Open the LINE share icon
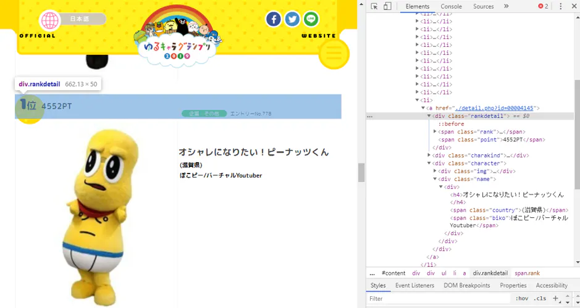580x308 pixels. pyautogui.click(x=311, y=19)
